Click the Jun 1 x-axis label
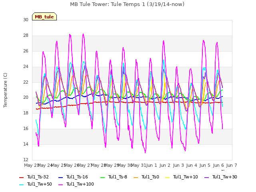The image size is (256, 192). [x=152, y=165]
